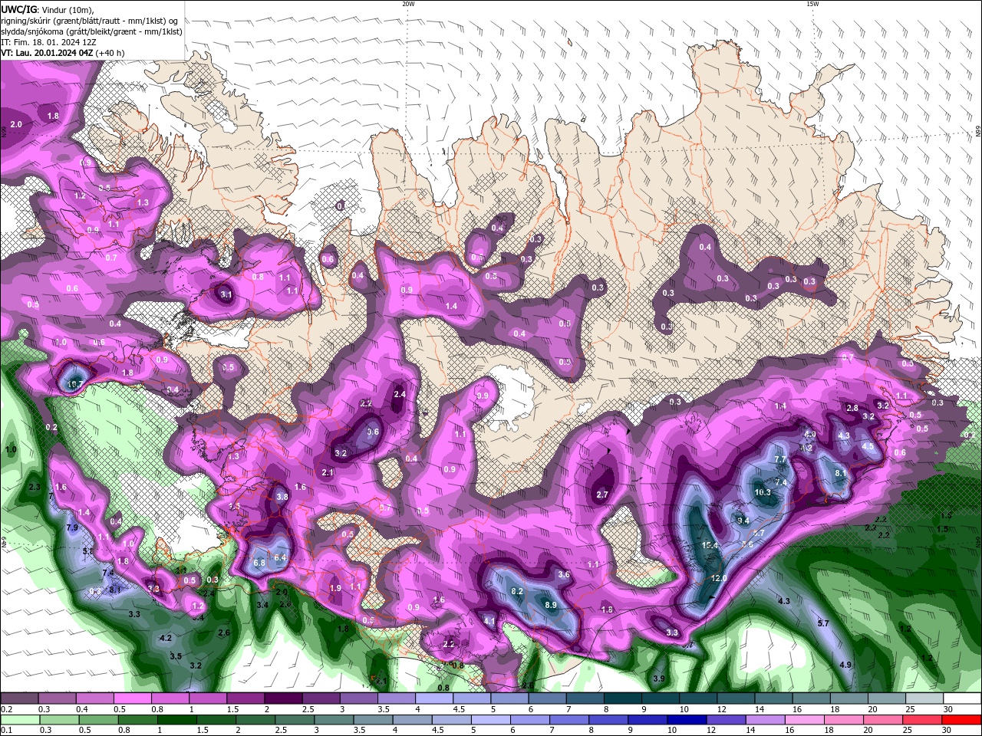982x736 pixels.
Task: Click the 4.9 value over the southeast sea
Action: click(x=845, y=665)
